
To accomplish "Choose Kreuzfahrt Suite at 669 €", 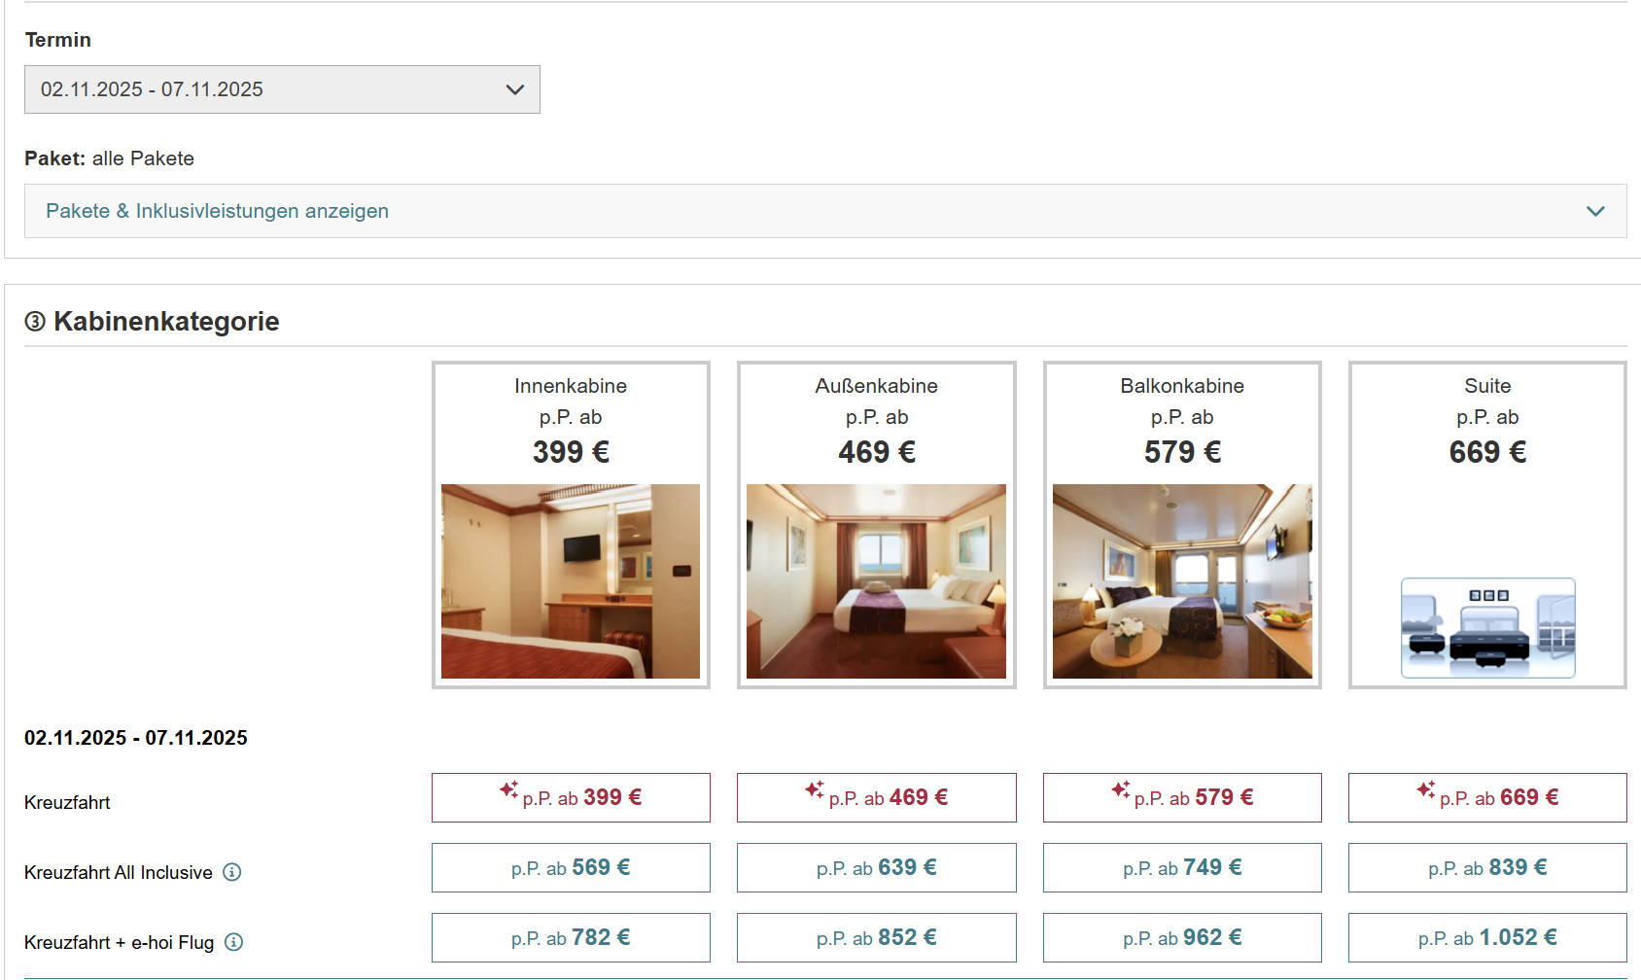I will coord(1487,797).
